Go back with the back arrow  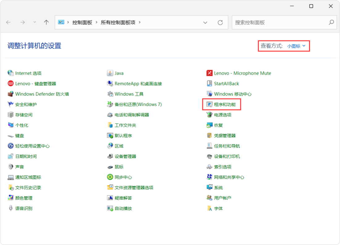(8, 22)
